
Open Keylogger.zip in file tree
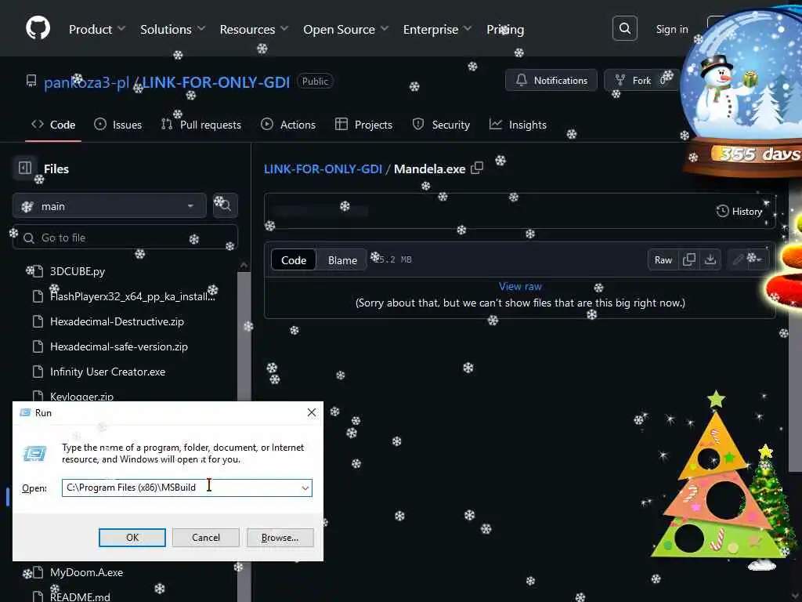(81, 396)
